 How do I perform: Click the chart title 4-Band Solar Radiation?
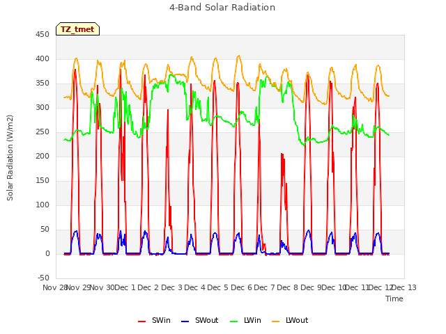tap(222, 8)
